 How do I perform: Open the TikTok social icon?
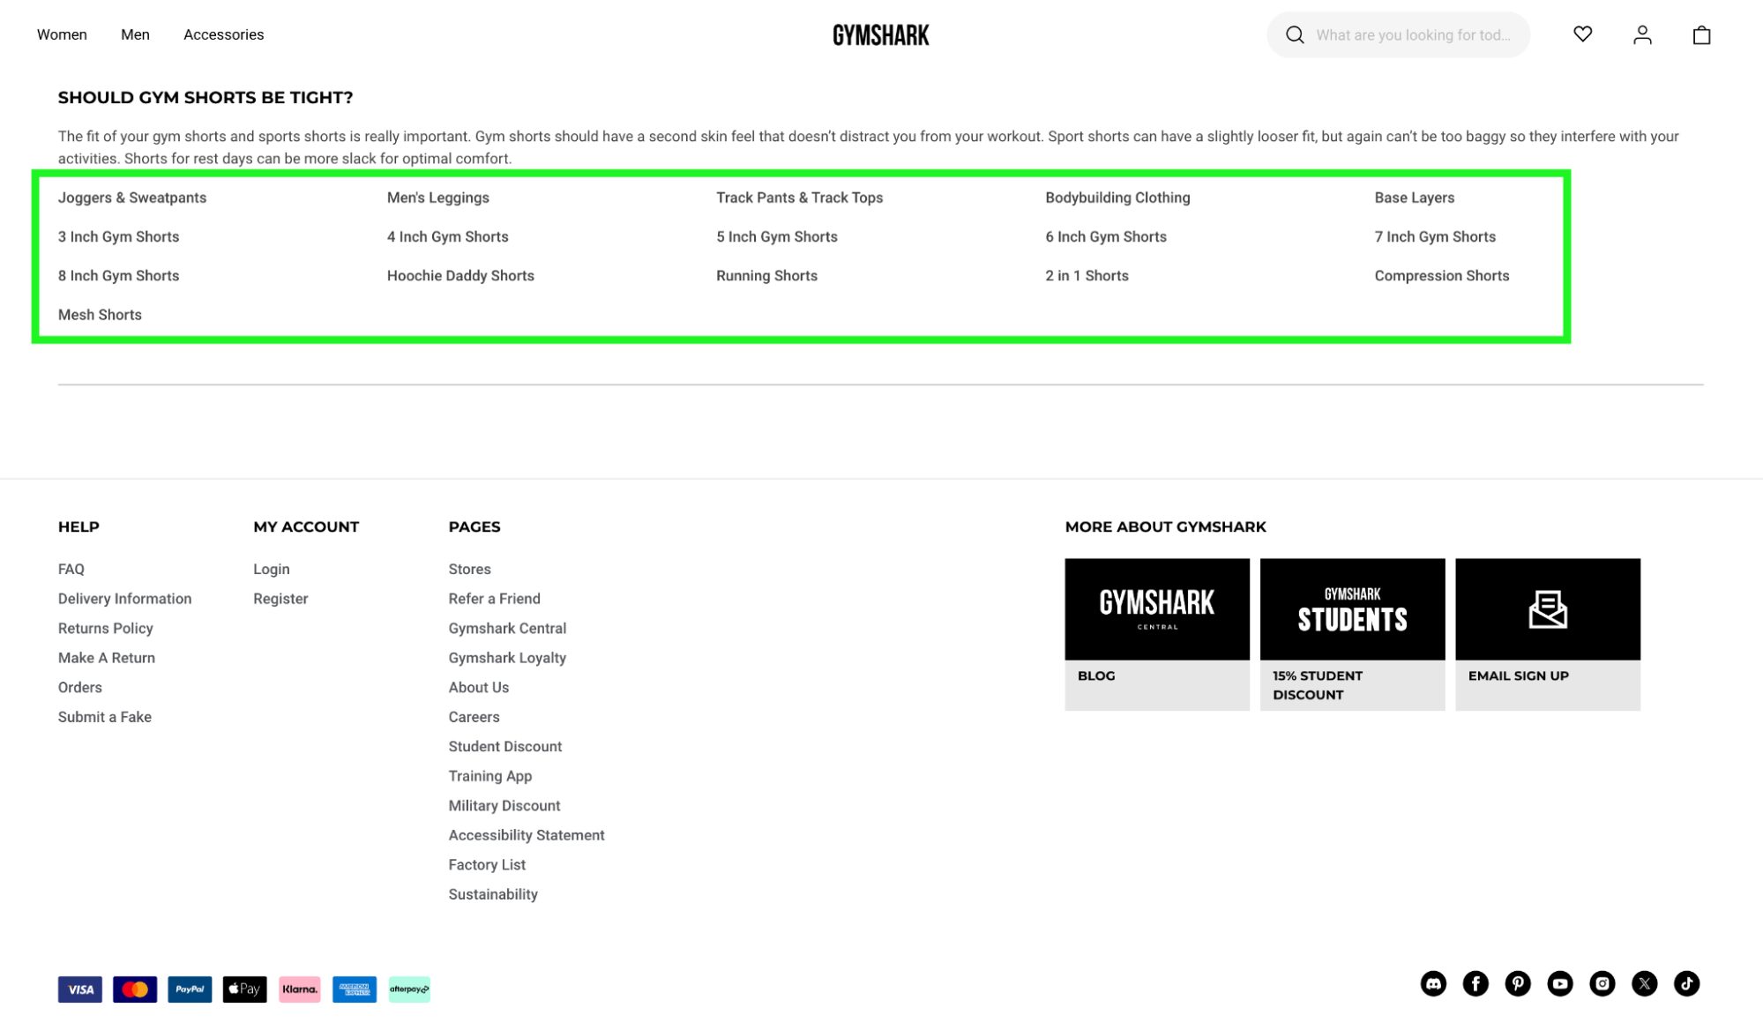coord(1686,983)
